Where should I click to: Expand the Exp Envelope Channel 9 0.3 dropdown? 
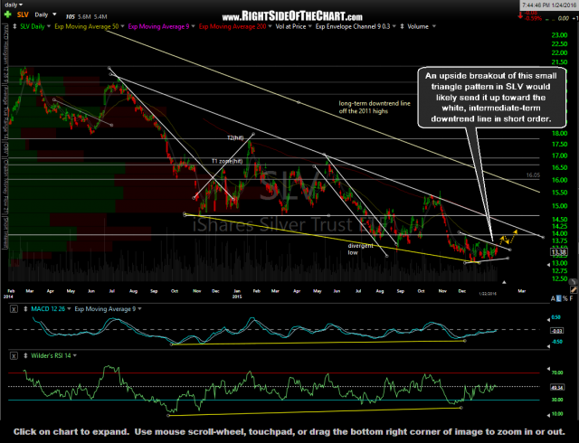point(394,26)
